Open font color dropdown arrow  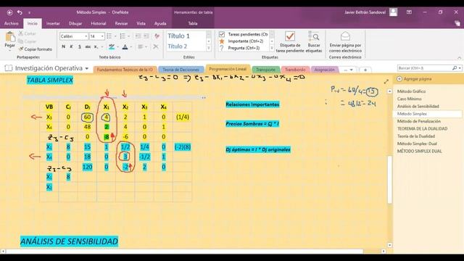[131, 46]
